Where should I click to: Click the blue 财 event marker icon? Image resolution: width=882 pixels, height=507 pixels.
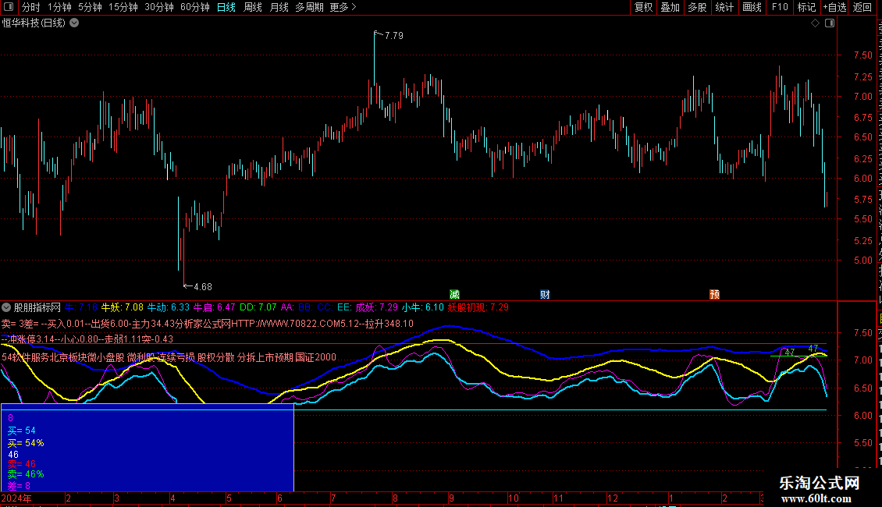545,294
